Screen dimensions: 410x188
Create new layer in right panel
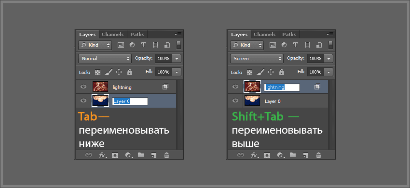coord(306,155)
